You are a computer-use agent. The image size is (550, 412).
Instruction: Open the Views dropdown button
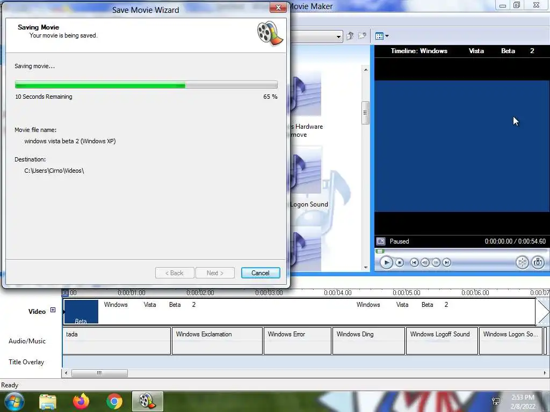point(382,36)
